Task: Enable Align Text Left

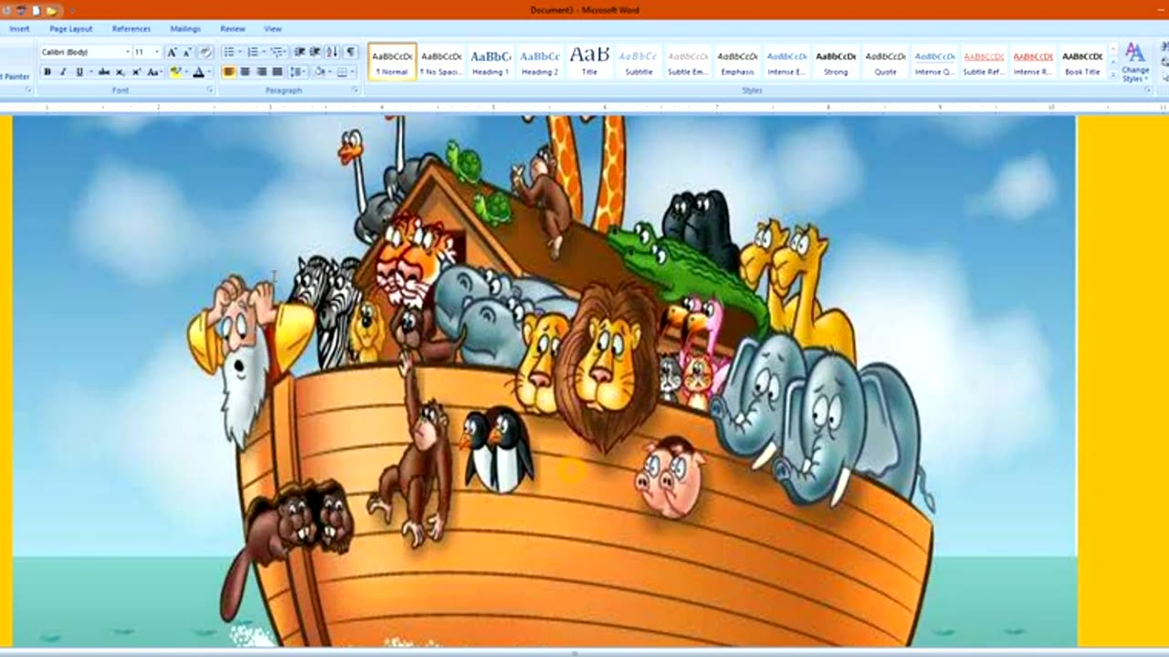Action: point(228,72)
